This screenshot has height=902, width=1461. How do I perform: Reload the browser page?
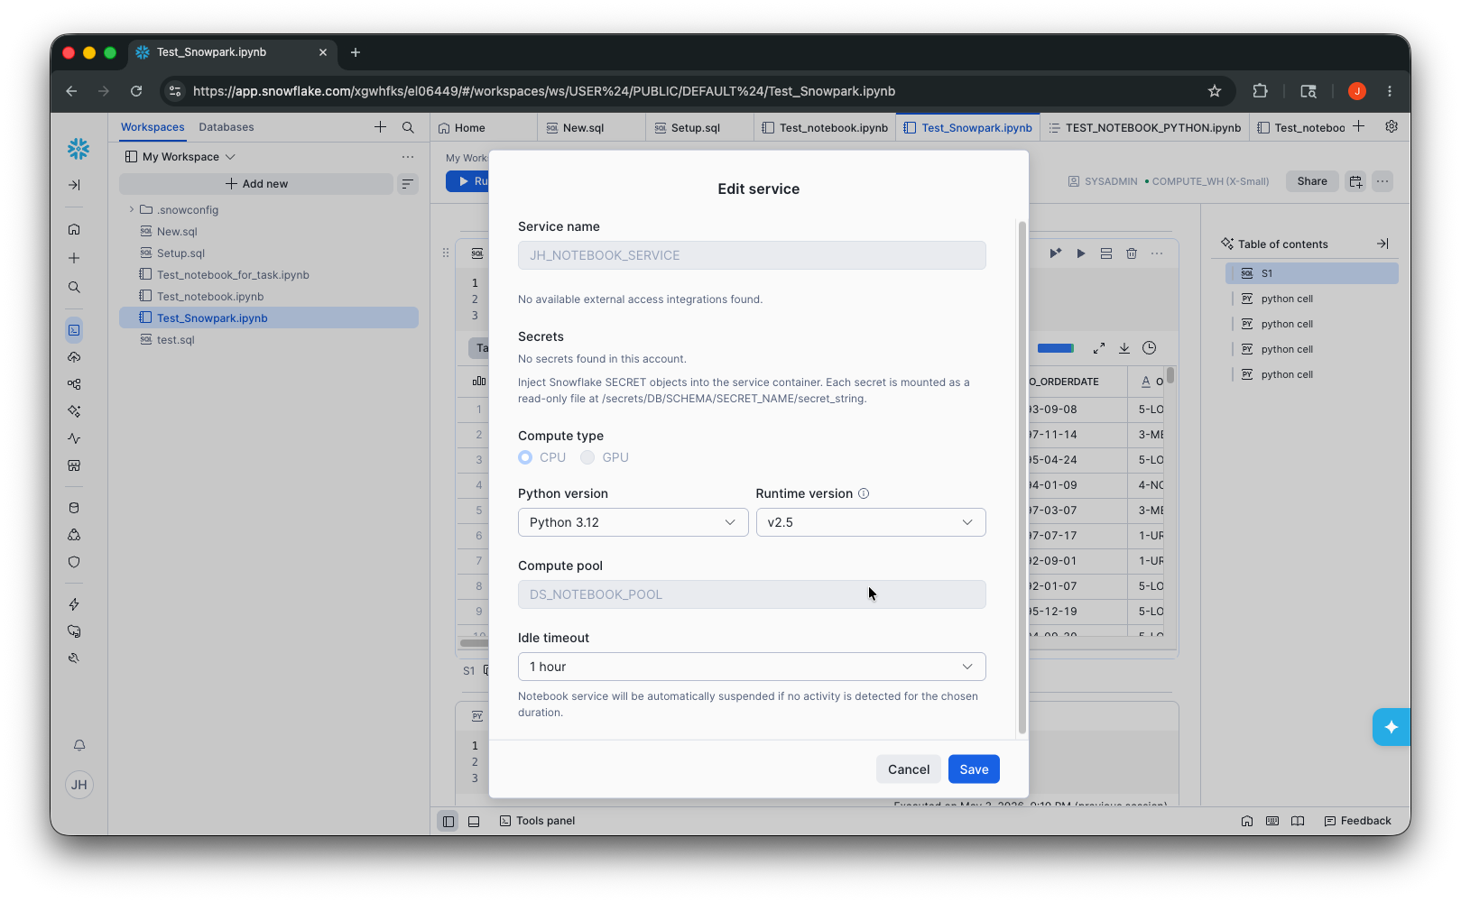pos(136,91)
